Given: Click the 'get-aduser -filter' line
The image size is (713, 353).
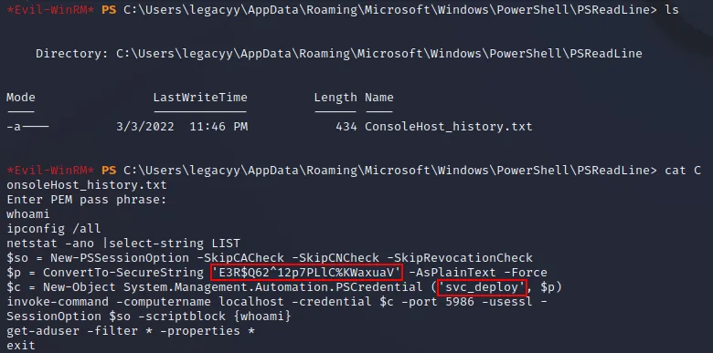Looking at the screenshot, I should (x=131, y=331).
